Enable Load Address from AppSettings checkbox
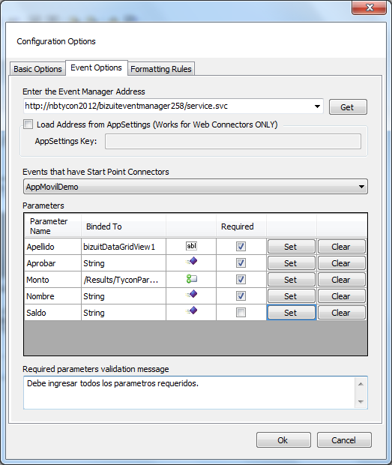This screenshot has width=392, height=465. [x=28, y=124]
